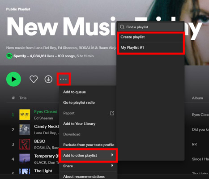Click the Download menu entry
209x179 pixels.
[88, 134]
